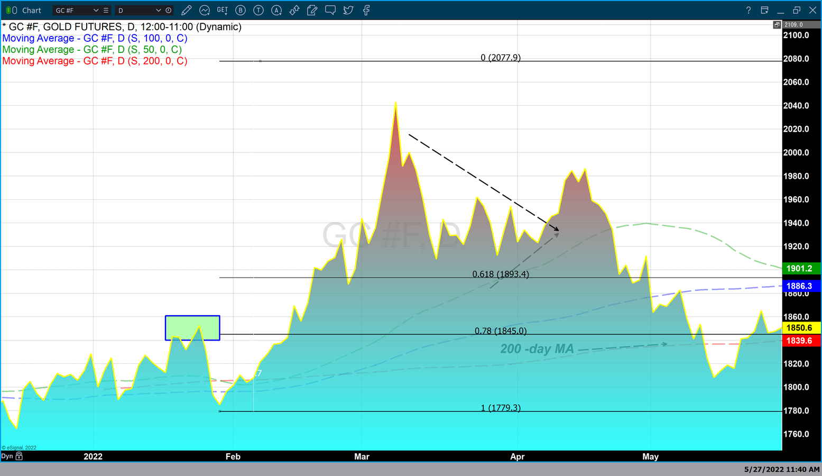
Task: Click the 200-day Moving Average legend label
Action: [95, 61]
